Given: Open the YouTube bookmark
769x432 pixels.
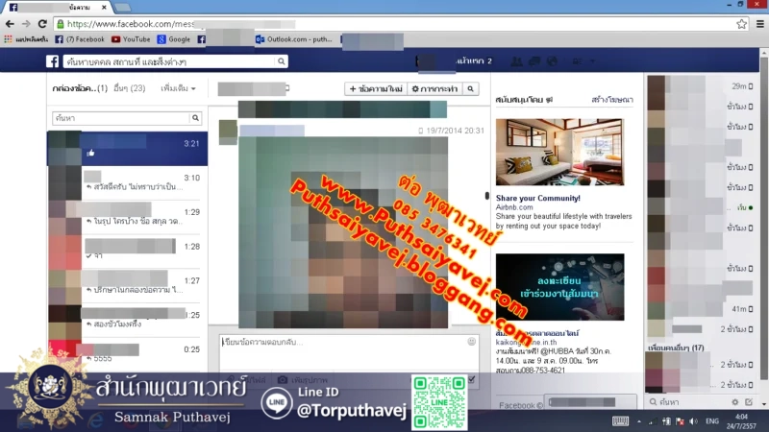Looking at the screenshot, I should click(x=131, y=39).
